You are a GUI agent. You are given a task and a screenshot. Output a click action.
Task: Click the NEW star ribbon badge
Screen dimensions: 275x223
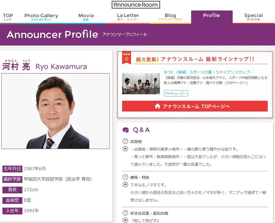tap(127, 57)
